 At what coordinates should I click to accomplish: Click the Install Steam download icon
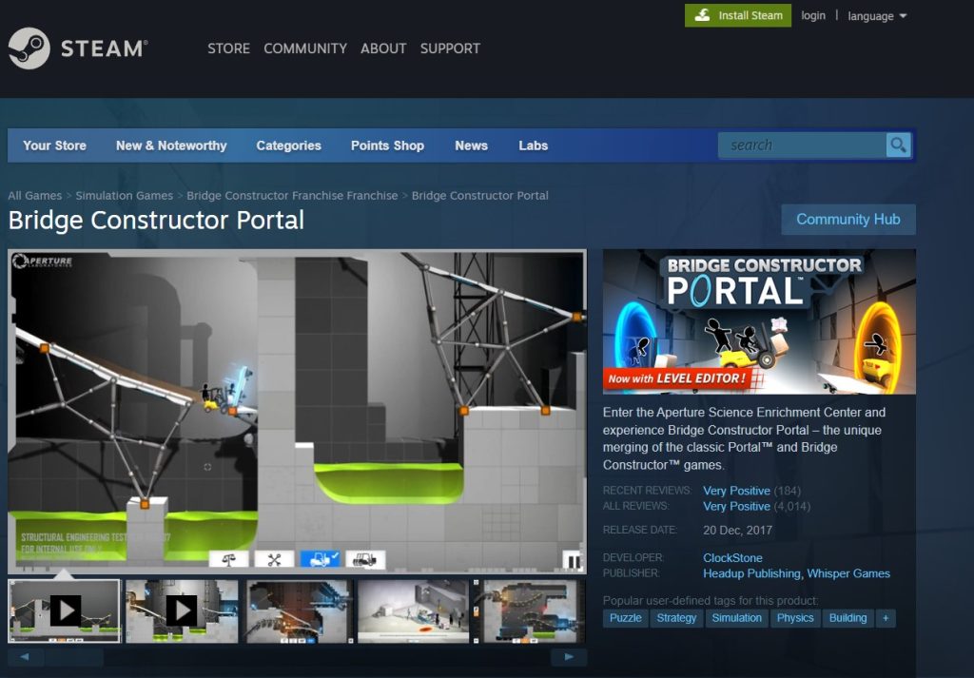coord(702,15)
